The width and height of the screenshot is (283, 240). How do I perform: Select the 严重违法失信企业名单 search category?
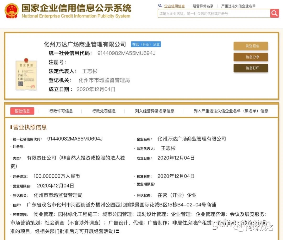(238, 6)
